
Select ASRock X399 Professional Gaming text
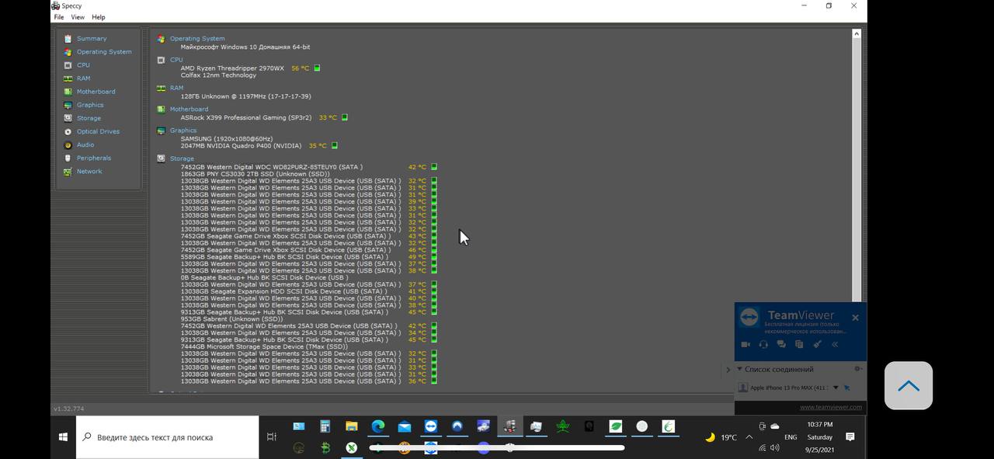(x=246, y=118)
